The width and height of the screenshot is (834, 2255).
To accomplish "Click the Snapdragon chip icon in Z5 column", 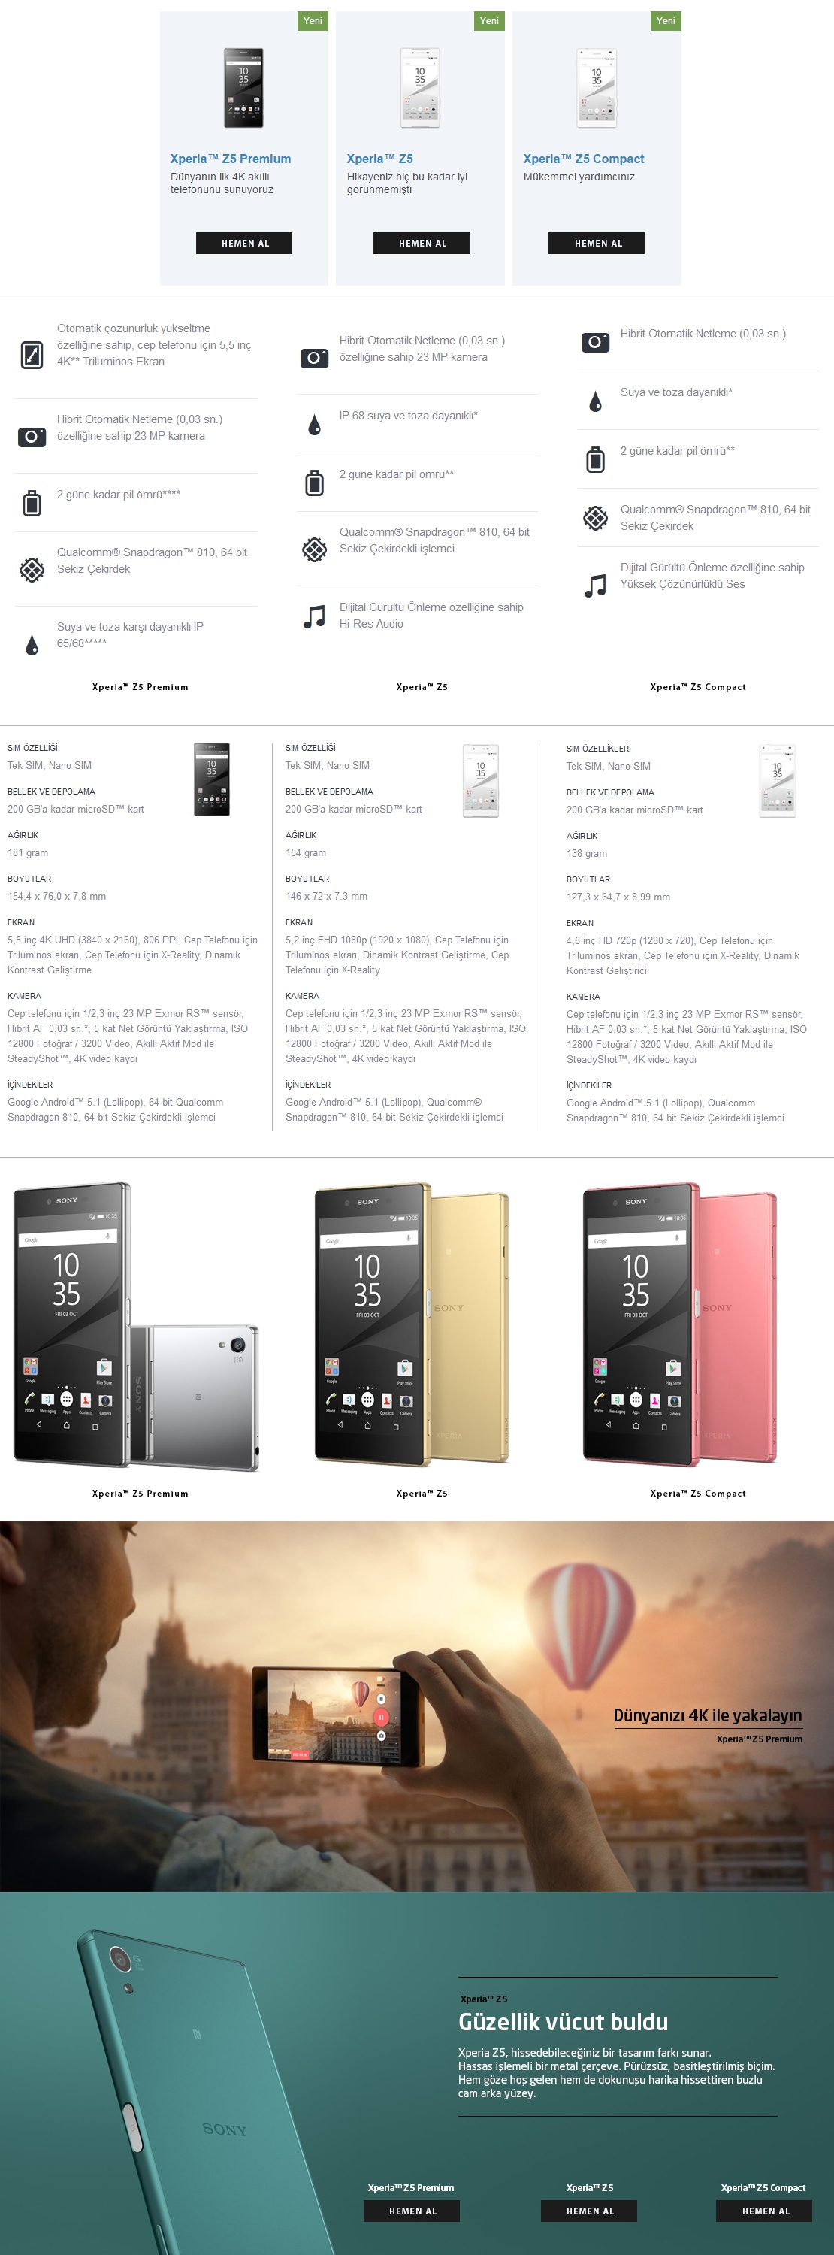I will (x=314, y=549).
